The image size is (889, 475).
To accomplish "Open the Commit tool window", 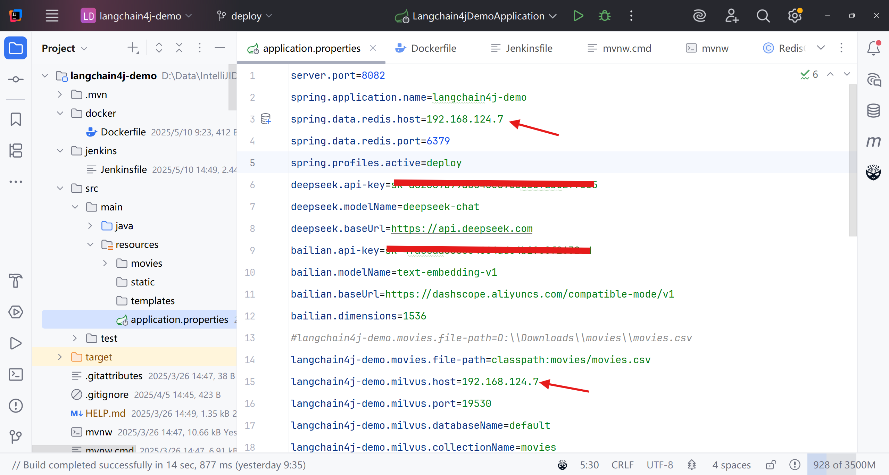I will (x=16, y=80).
